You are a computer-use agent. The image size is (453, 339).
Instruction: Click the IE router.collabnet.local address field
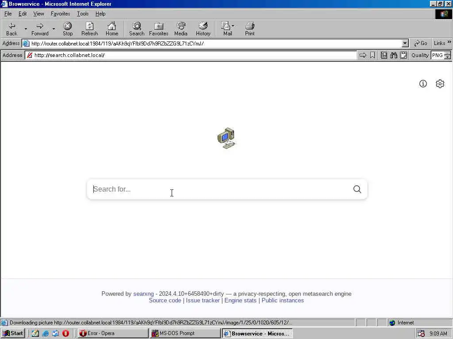tap(215, 44)
